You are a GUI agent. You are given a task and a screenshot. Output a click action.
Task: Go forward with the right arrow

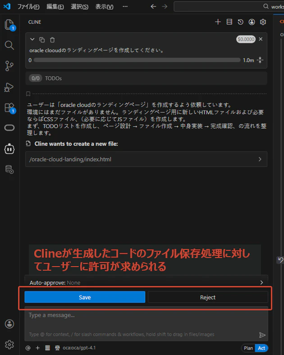[165, 7]
